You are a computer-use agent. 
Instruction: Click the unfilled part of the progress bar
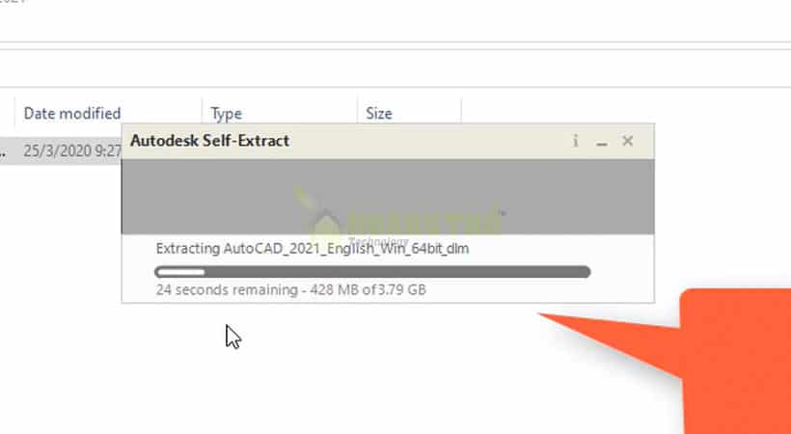(397, 273)
